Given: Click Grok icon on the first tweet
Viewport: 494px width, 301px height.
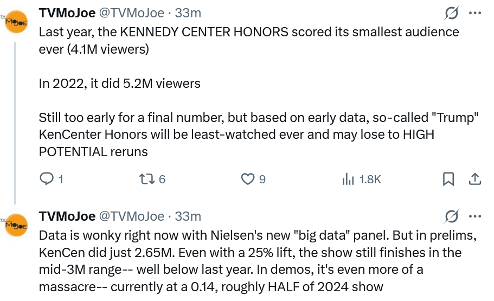Looking at the screenshot, I should [x=451, y=13].
